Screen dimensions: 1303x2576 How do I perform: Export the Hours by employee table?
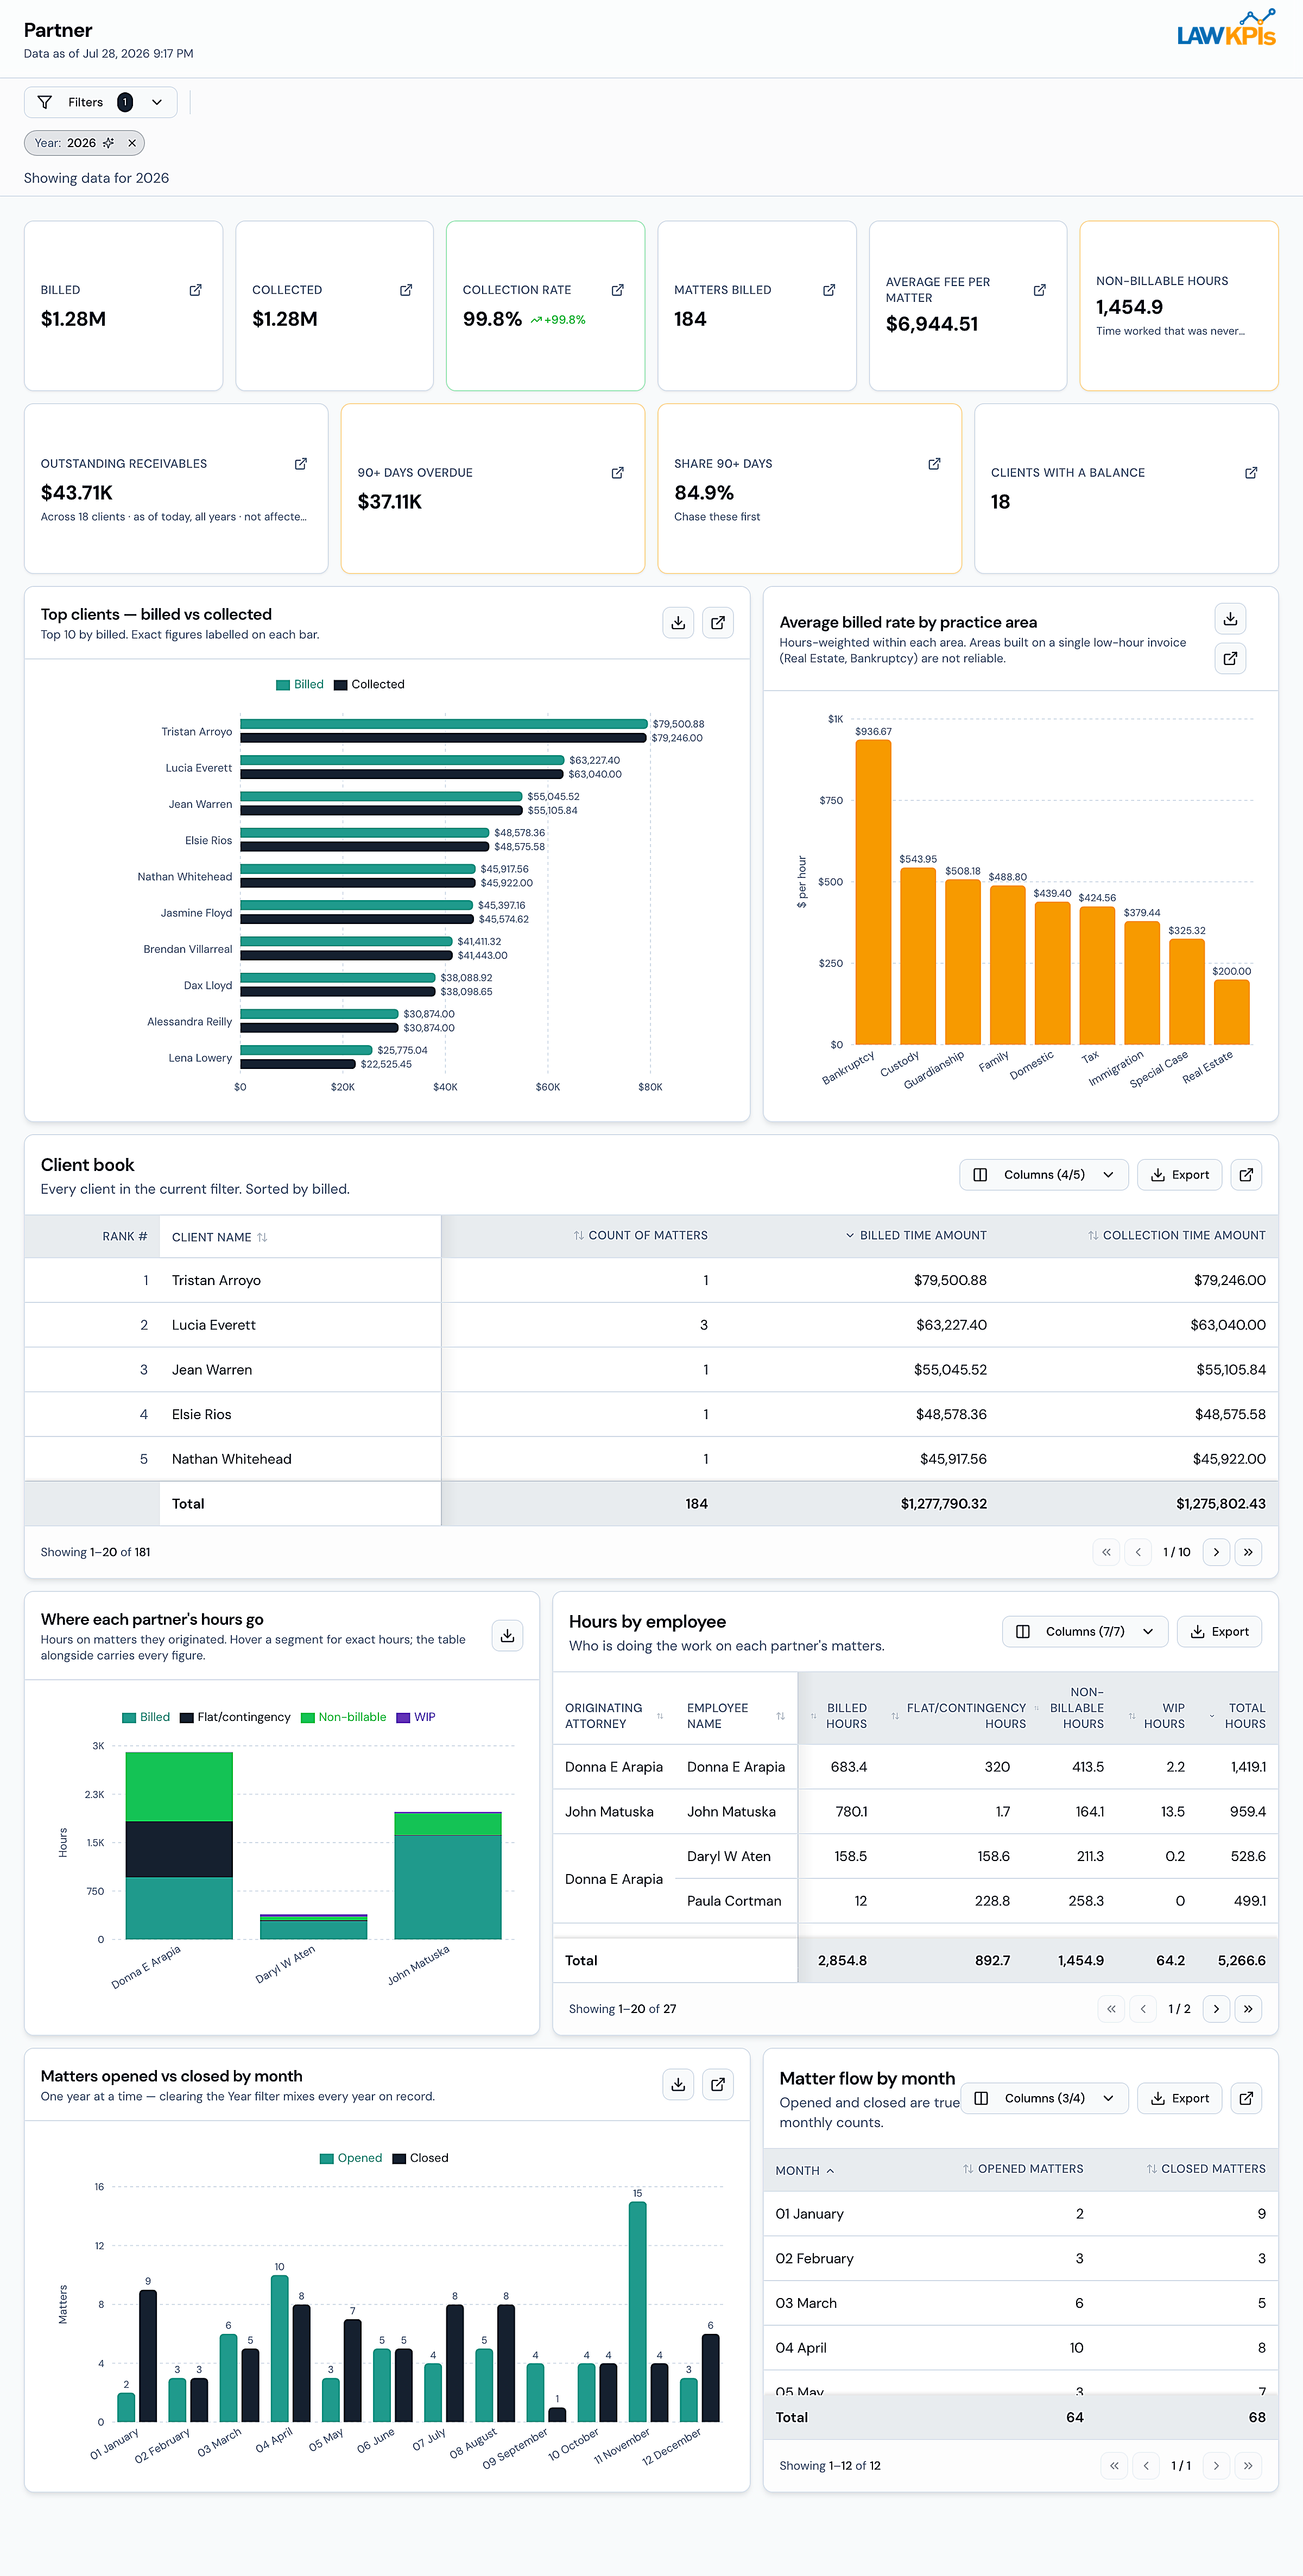pos(1220,1632)
